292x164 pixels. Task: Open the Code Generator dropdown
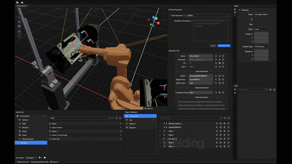pyautogui.click(x=208, y=15)
